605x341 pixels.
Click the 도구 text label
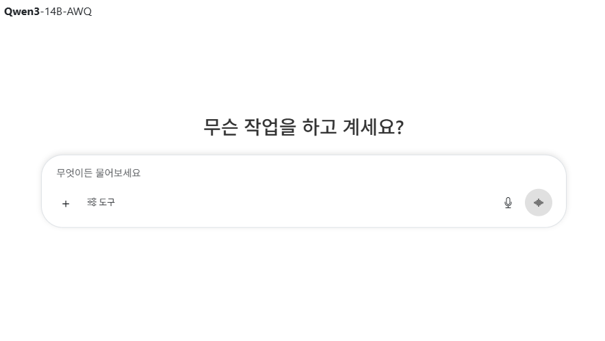107,203
